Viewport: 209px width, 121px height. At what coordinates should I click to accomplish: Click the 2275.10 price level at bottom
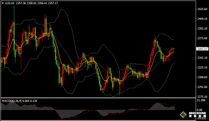202,97
